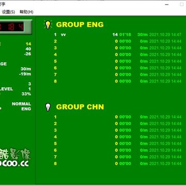
Task: Click rank number 7 in GROUP ENG
Action: (55, 74)
